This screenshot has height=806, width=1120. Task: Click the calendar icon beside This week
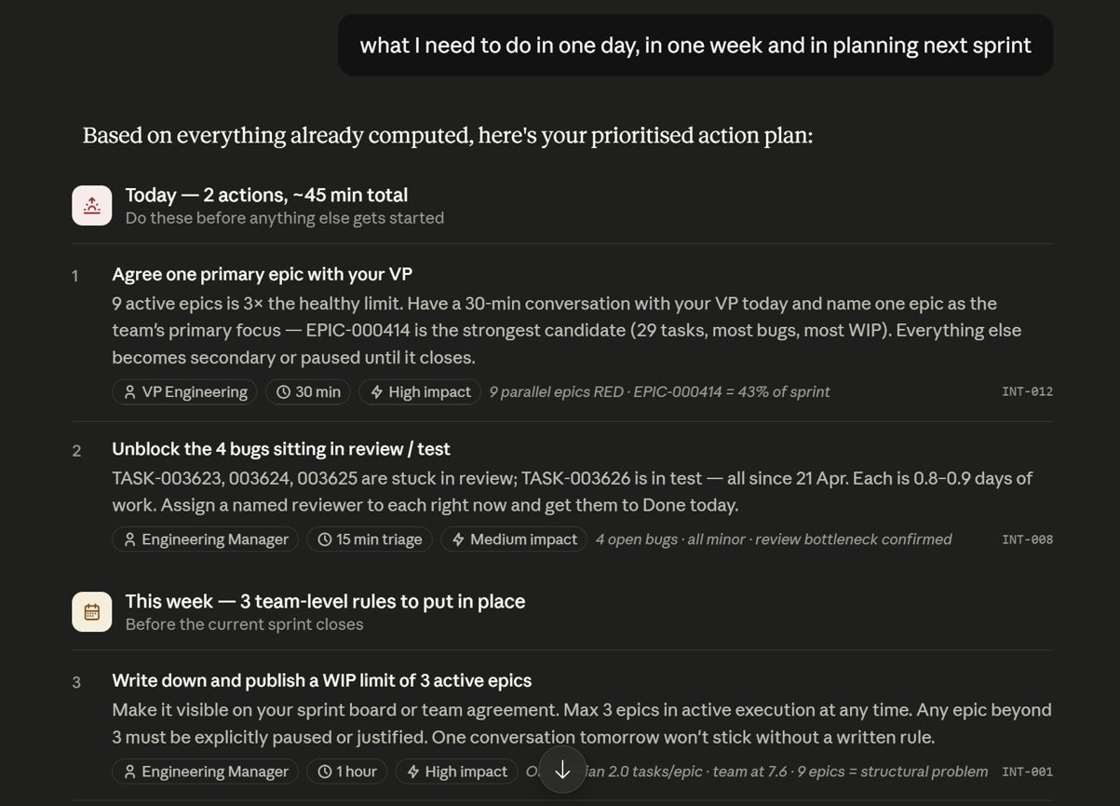point(92,612)
